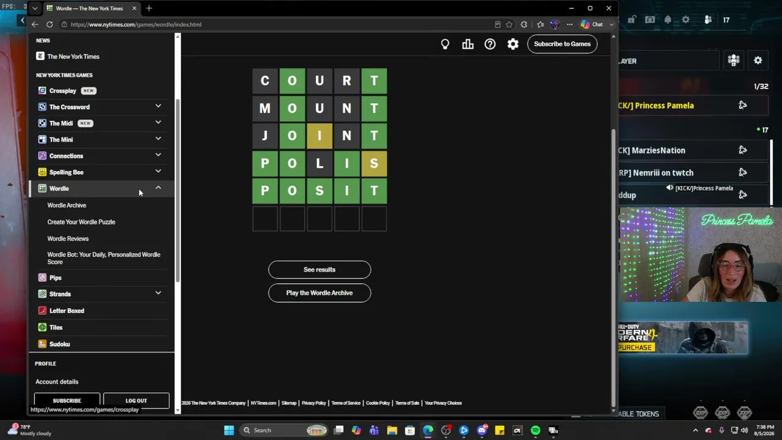Click Play the Wordle Archive button
Viewport: 782px width, 440px height.
320,293
